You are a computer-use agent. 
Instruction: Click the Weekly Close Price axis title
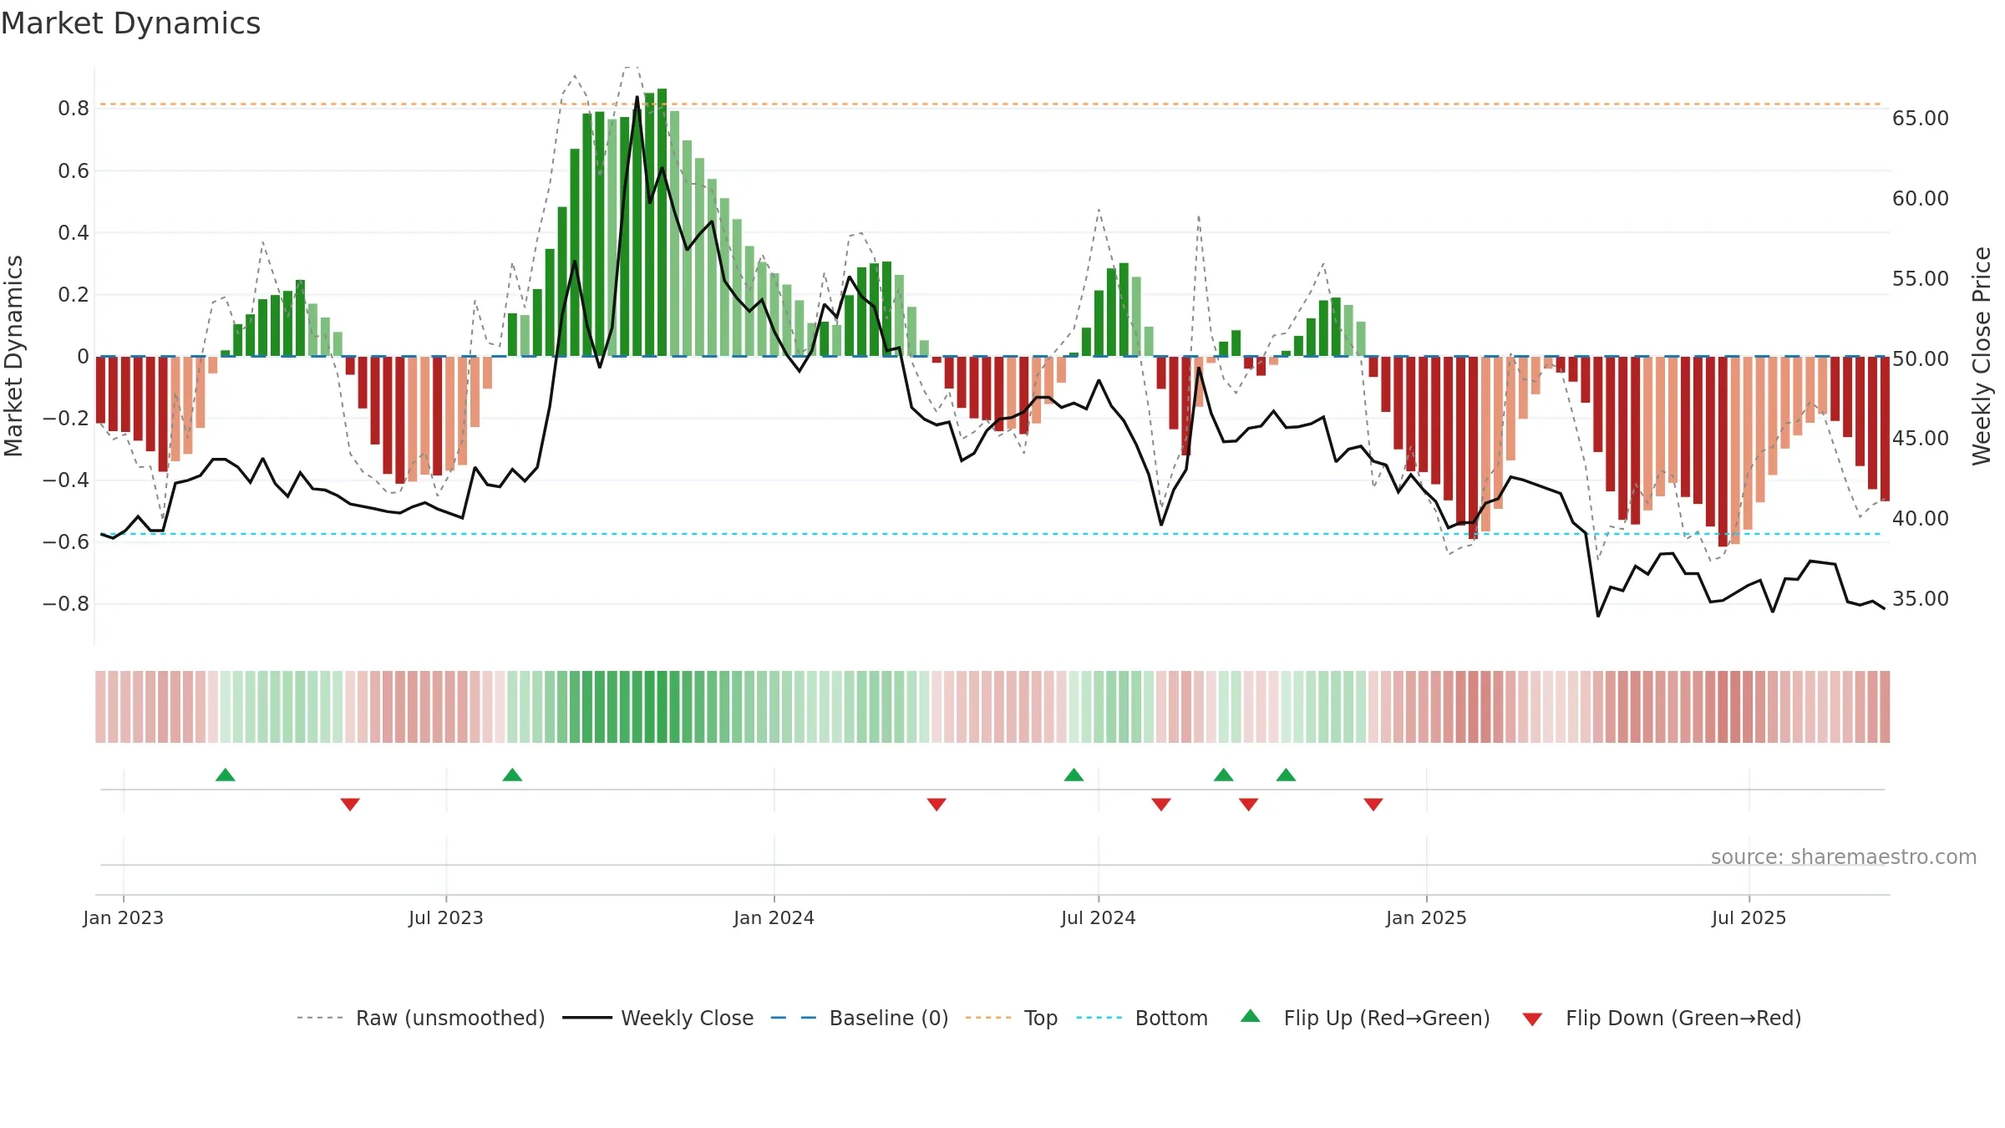tap(1982, 356)
